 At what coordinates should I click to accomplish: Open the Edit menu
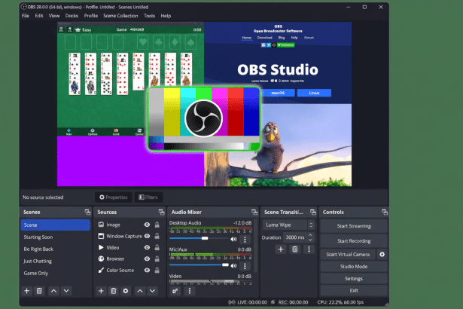coord(39,16)
